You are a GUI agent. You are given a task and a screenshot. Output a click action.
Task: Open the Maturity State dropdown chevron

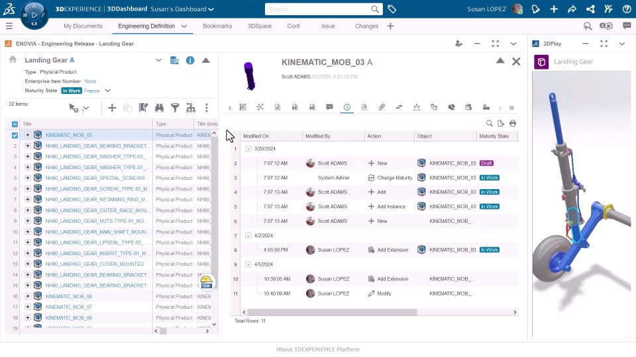[107, 91]
